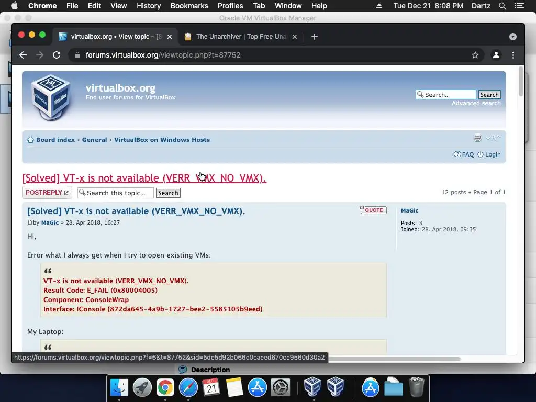Open the Help menu
This screenshot has height=402, width=536.
[x=319, y=6]
